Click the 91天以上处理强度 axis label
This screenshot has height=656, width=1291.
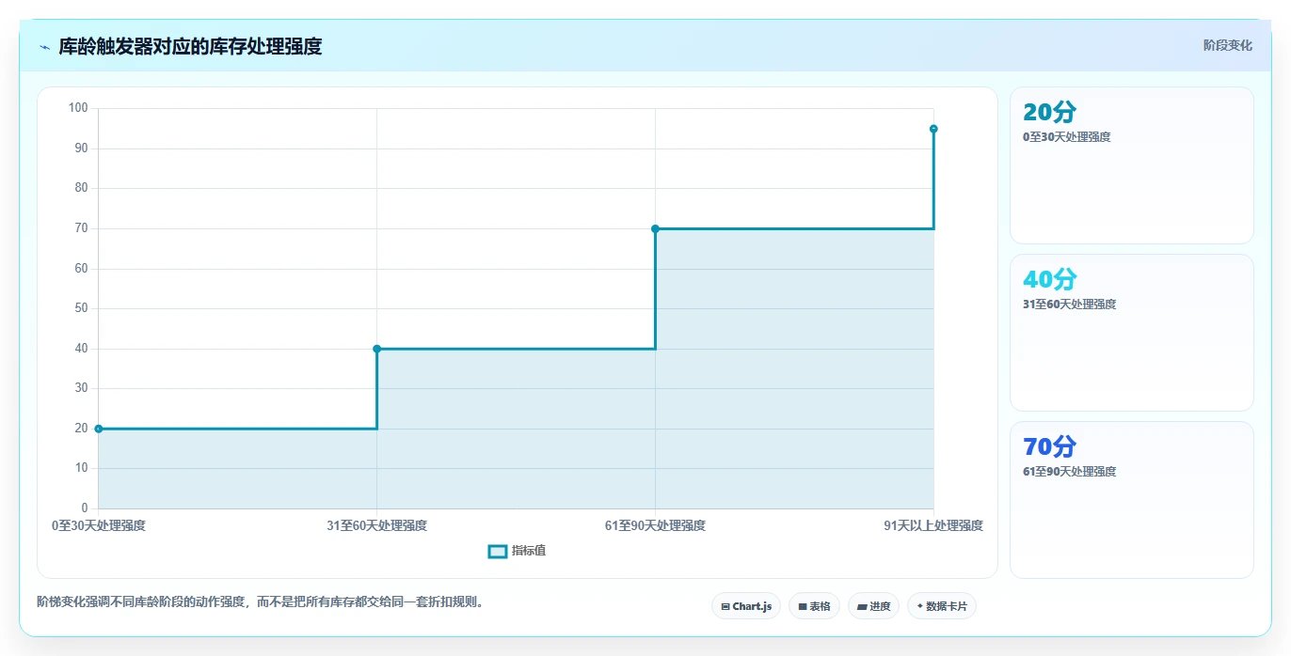(x=933, y=525)
